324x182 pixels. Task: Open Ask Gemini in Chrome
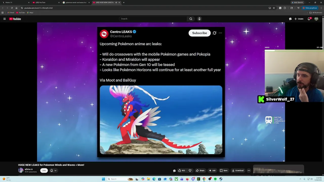pos(297,3)
